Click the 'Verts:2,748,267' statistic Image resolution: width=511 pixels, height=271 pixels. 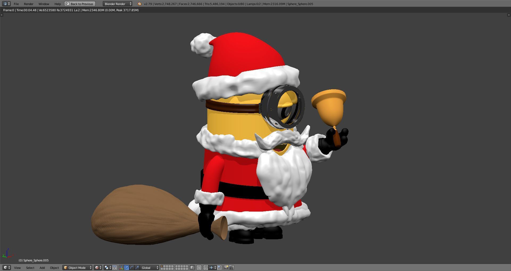[x=165, y=4]
